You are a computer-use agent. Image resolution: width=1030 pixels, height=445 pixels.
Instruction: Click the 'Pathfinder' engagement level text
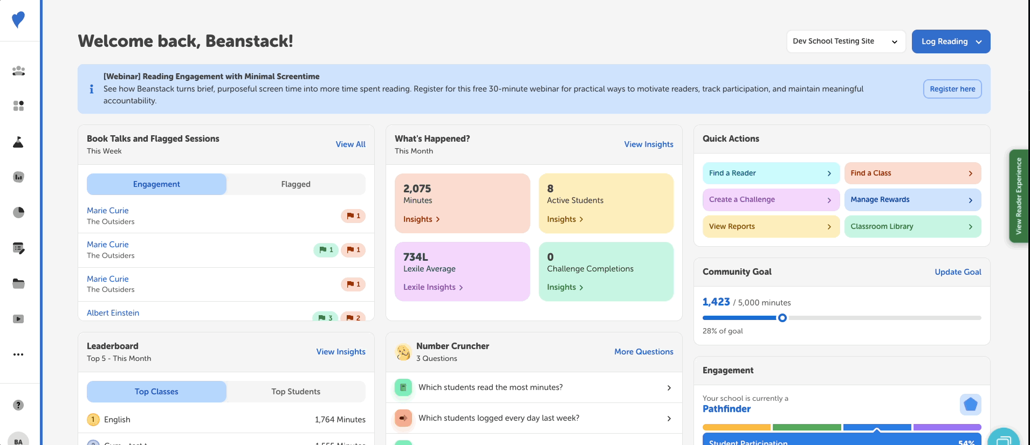[x=726, y=409]
